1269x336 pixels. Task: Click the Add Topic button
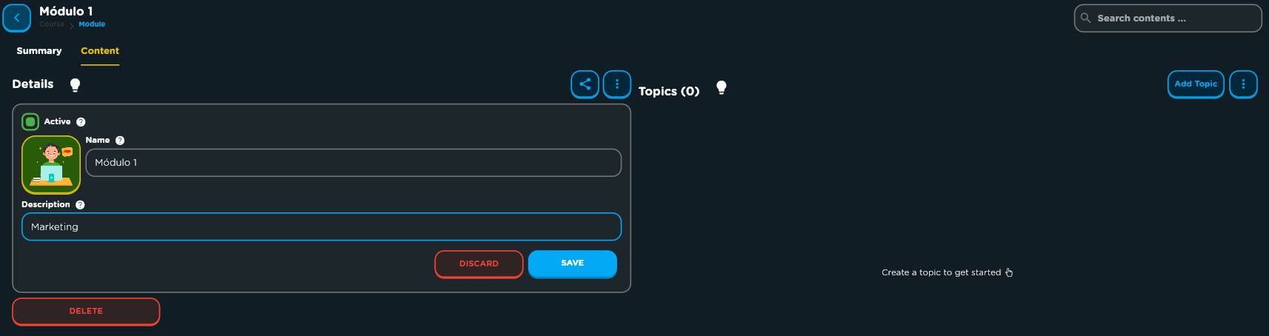[x=1196, y=84]
